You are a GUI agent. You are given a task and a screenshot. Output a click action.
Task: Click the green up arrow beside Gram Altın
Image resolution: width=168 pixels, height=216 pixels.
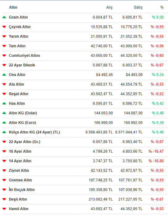(x=4, y=17)
